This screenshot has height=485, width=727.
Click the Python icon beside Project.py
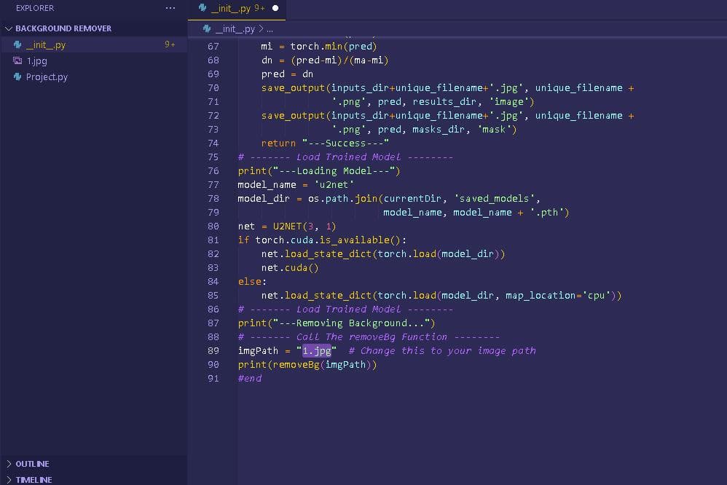[x=17, y=76]
